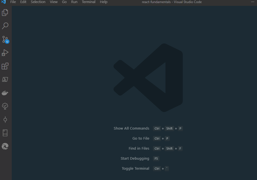Viewport: 257px width, 180px height.
Task: Open the Explorer view in activity bar
Action: (x=5, y=13)
